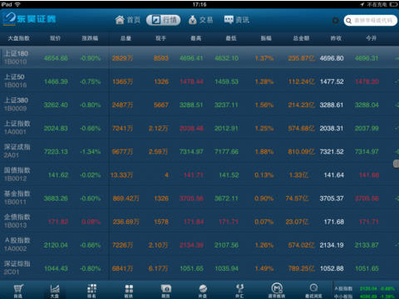The height and width of the screenshot is (299, 399).
Task: Open the 排名 ranking grid icon
Action: (x=91, y=291)
